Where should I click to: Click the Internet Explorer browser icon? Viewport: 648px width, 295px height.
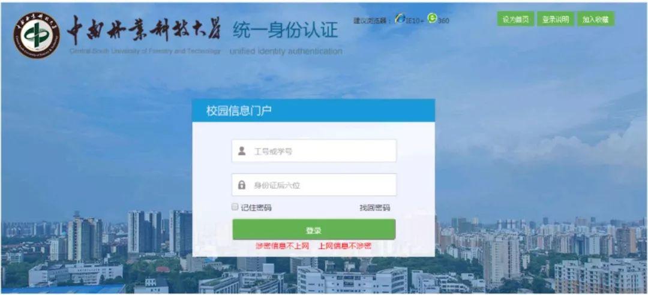coord(400,19)
